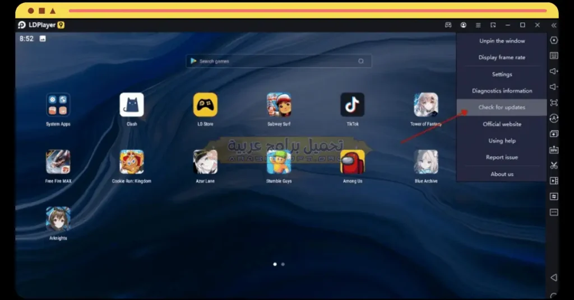Open Official website menu link
574x300 pixels.
click(502, 124)
